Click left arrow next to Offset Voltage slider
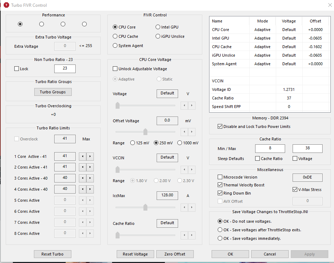334x263 pixels. point(184,132)
